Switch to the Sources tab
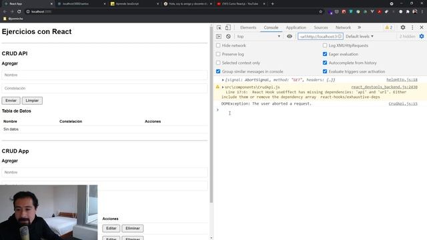427x240 pixels. point(321,27)
